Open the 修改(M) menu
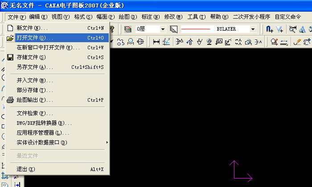The width and height of the screenshot is (312, 187). point(173,17)
